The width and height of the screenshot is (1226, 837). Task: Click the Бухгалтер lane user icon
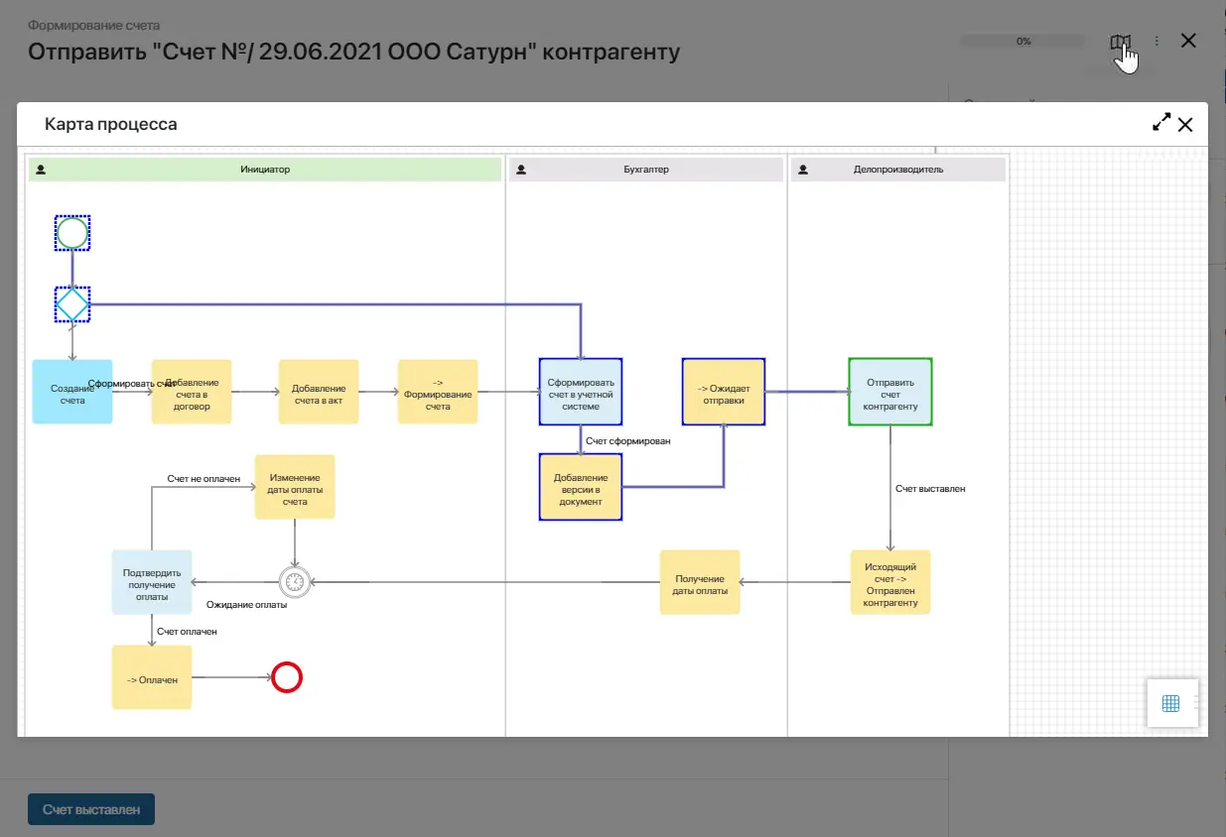point(522,170)
